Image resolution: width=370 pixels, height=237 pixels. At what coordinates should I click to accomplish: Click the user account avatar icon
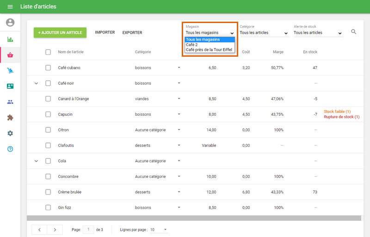pos(10,23)
